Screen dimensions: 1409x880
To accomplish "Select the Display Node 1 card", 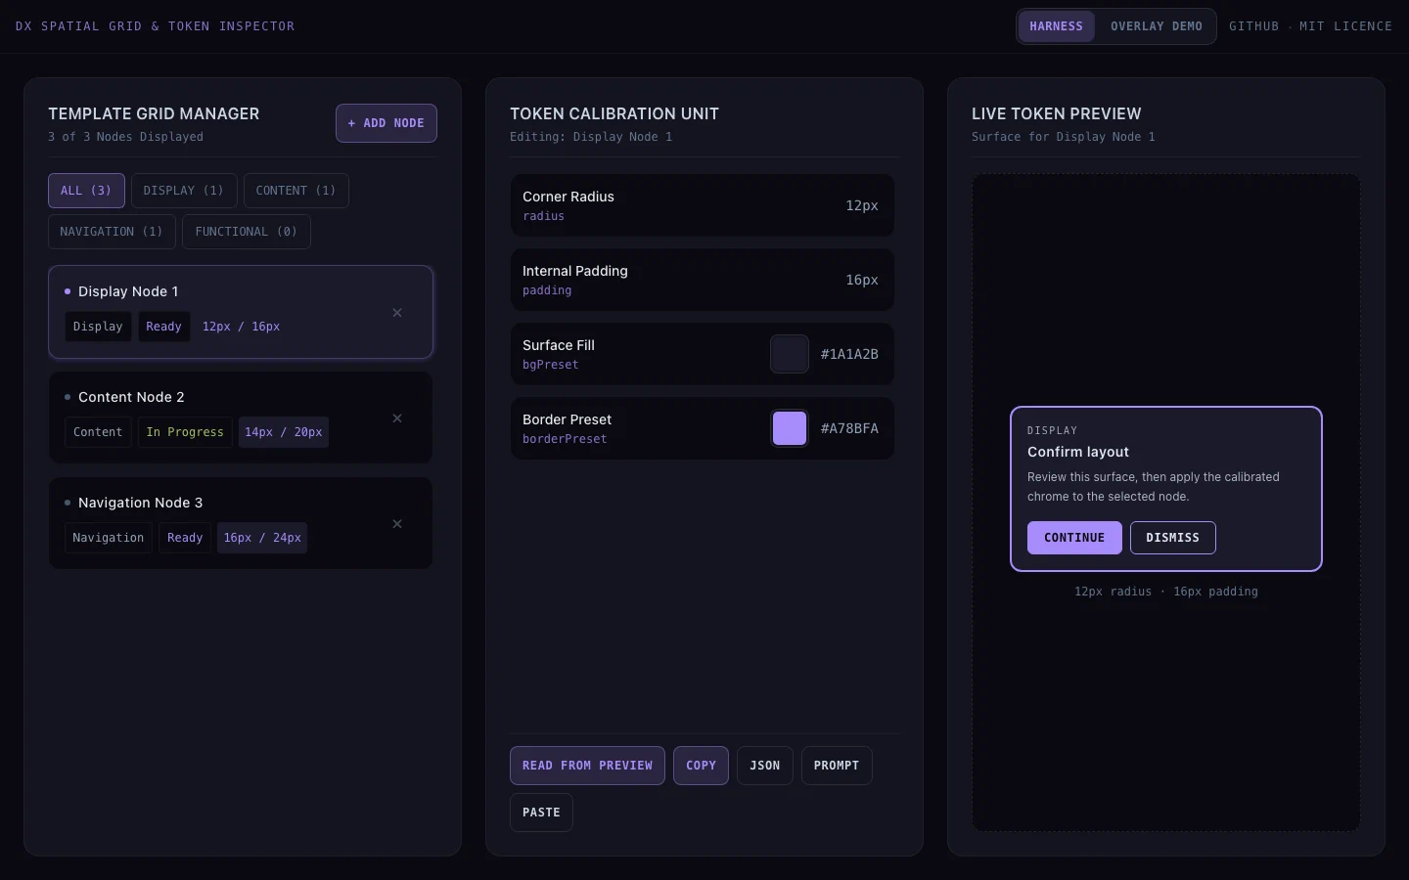I will [241, 312].
